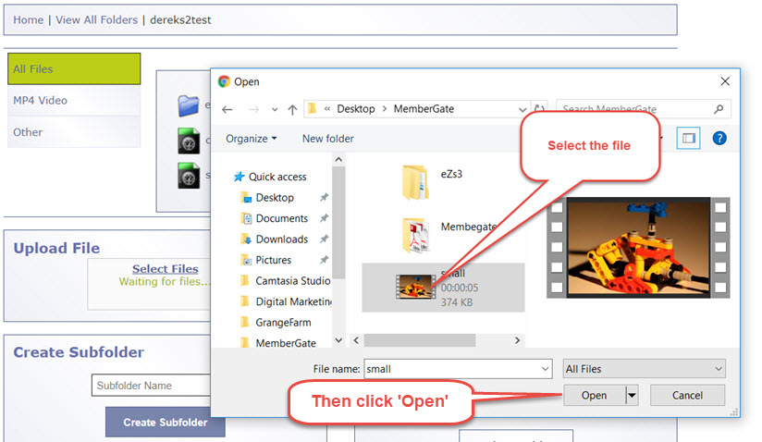Click the Open button
The height and width of the screenshot is (442, 762).
pos(594,396)
